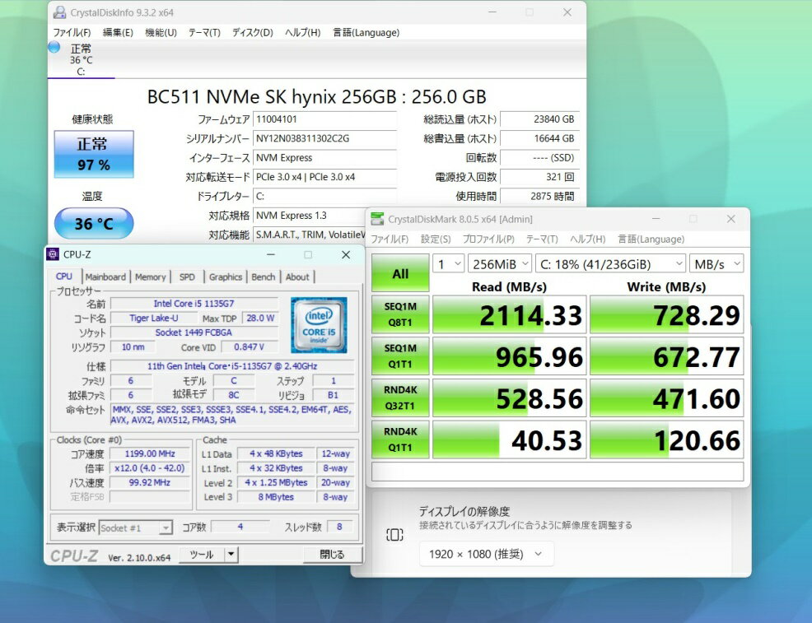The height and width of the screenshot is (623, 812).
Task: Click the 正常 97% health status box
Action: tap(93, 153)
